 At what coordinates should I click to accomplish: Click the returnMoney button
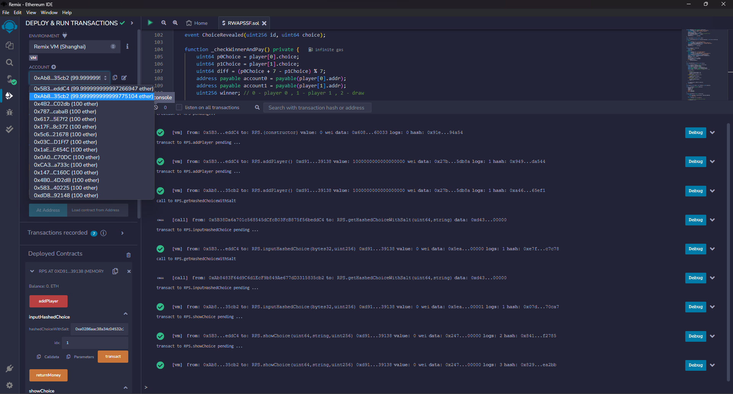tap(48, 375)
